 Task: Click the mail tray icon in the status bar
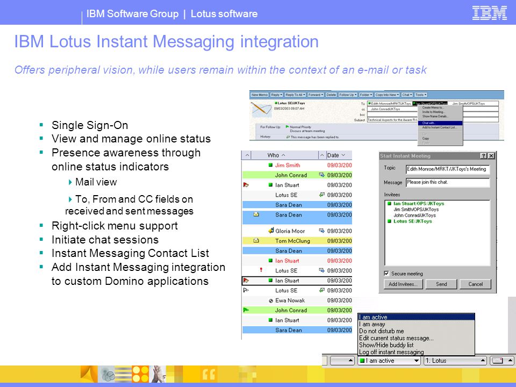(497, 361)
